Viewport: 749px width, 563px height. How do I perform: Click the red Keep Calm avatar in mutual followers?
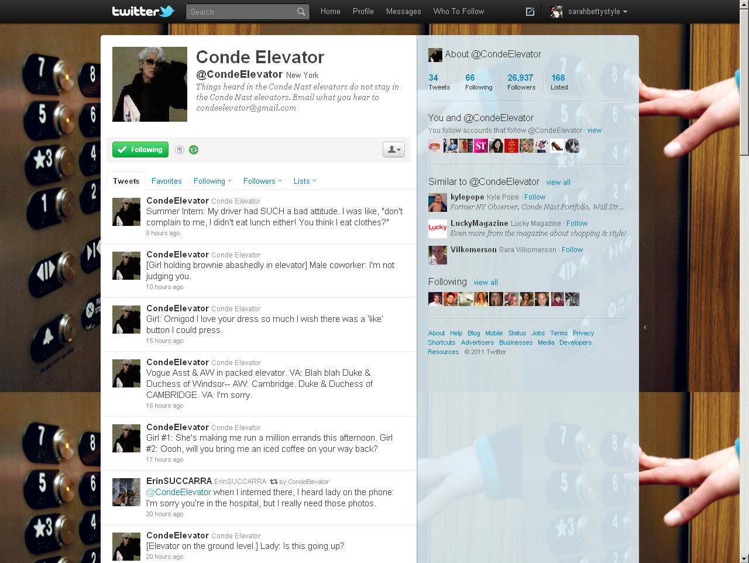[511, 146]
